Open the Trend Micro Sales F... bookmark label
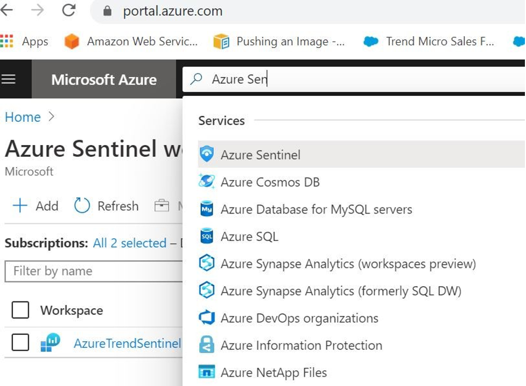This screenshot has width=526, height=386. pyautogui.click(x=440, y=42)
